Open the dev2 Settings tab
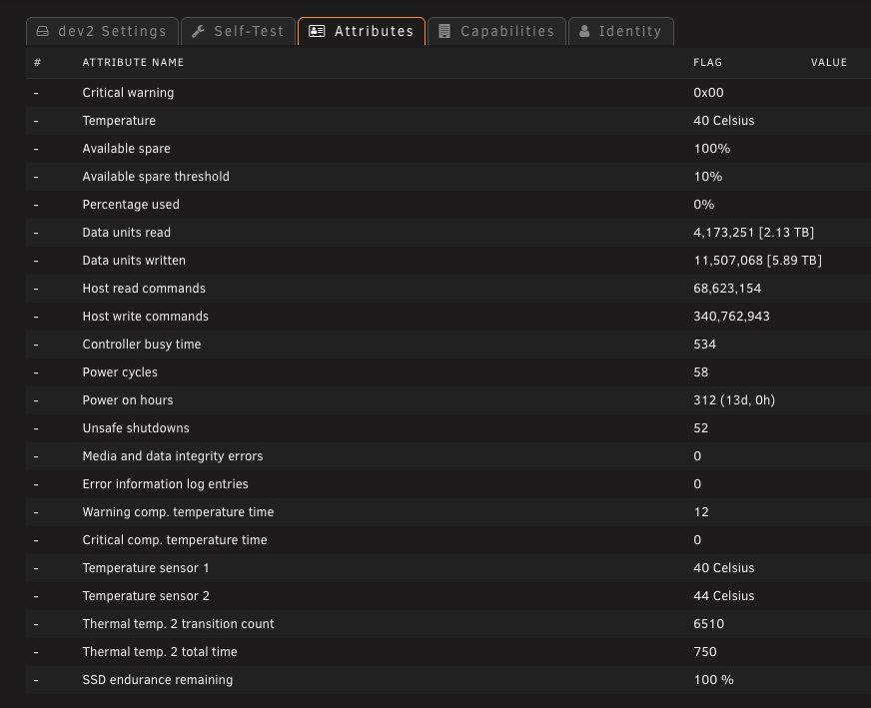Image resolution: width=871 pixels, height=708 pixels. (102, 31)
